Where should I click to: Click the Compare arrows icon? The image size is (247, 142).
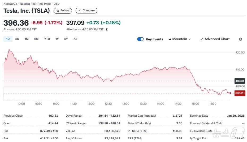tap(80, 11)
